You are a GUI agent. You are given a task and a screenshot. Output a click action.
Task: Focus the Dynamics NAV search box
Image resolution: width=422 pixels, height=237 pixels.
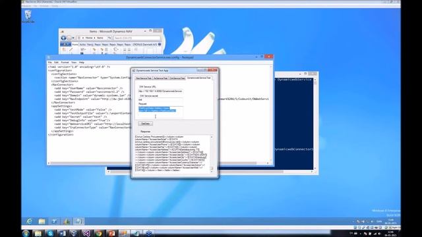point(136,38)
